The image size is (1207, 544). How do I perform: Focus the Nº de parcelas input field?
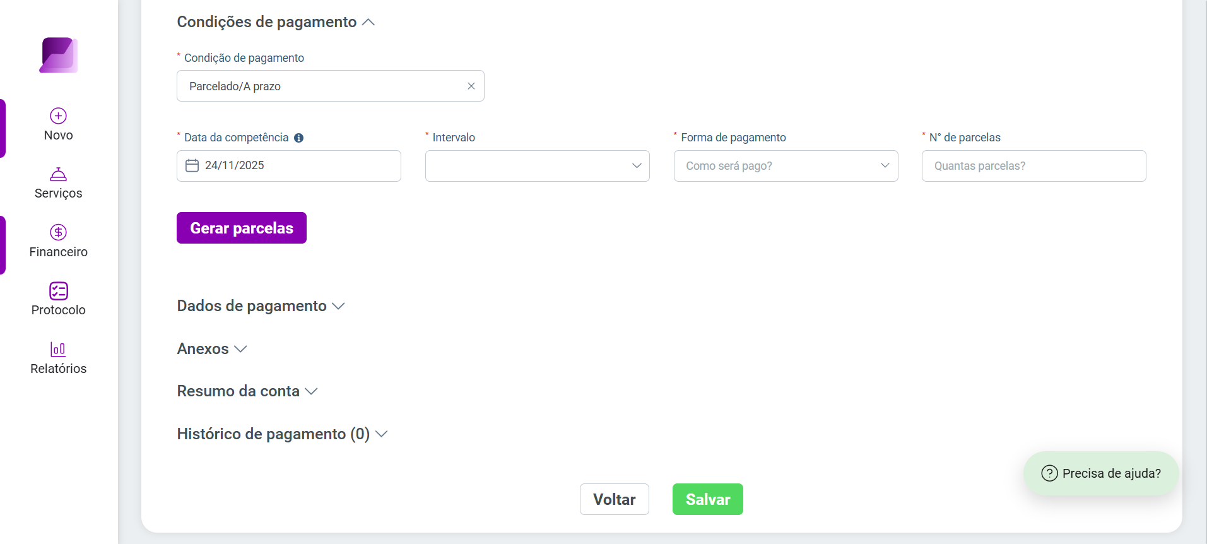[x=1034, y=166]
